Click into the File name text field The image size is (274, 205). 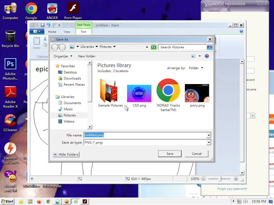[145, 135]
